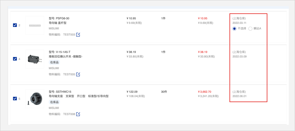
Task: Click the 型号: SSTHWC15 model text
Action: (60, 92)
